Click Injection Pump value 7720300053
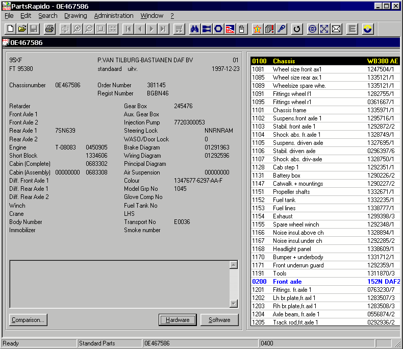Image resolution: width=403 pixels, height=349 pixels. point(189,122)
